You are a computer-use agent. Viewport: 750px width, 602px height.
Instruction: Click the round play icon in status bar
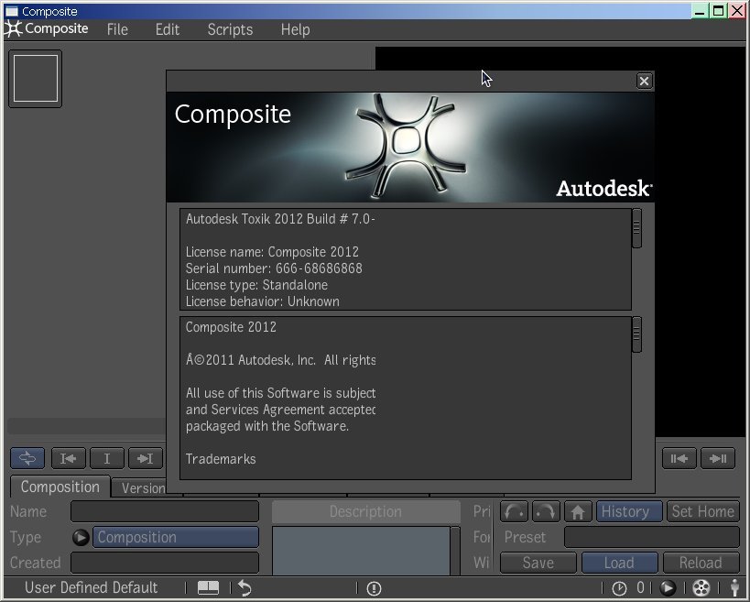click(x=668, y=587)
